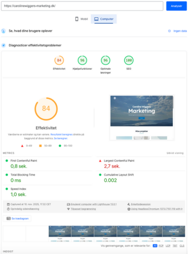Click the last filmstrip screenshot thumbnail
The image size is (188, 254).
[174, 234]
